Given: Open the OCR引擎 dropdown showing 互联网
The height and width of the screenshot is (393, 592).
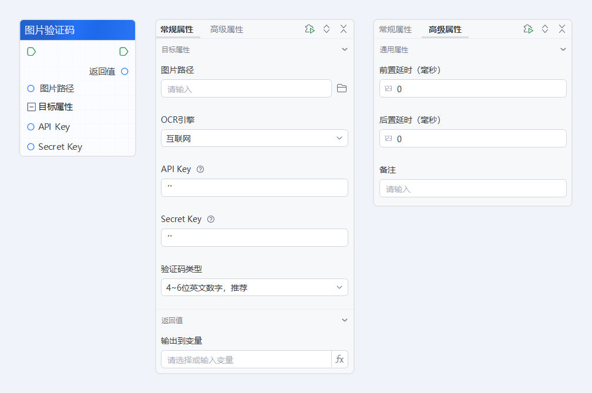Looking at the screenshot, I should coord(254,138).
